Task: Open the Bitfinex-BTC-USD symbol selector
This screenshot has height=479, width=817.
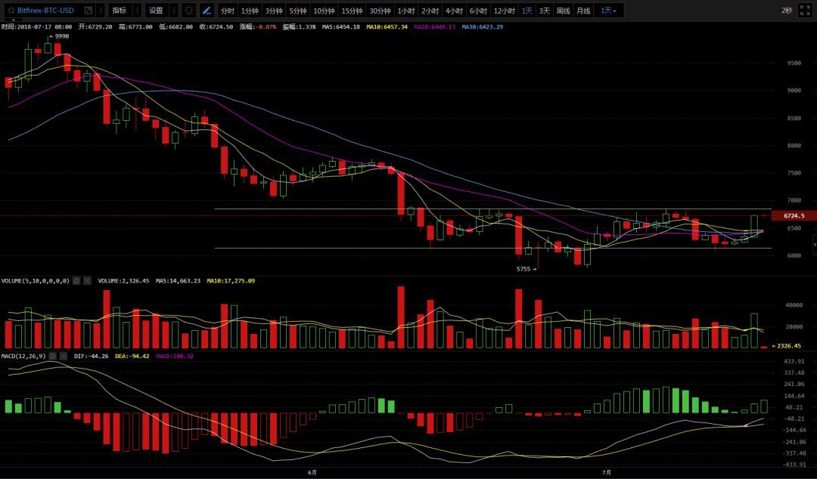Action: (45, 11)
